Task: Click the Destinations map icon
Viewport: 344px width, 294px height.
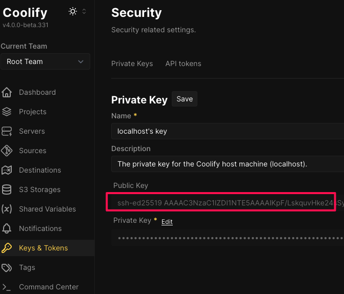Action: tap(7, 170)
